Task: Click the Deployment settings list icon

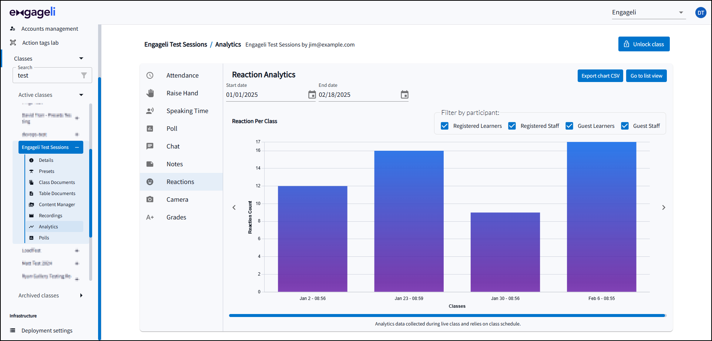Action: click(13, 331)
